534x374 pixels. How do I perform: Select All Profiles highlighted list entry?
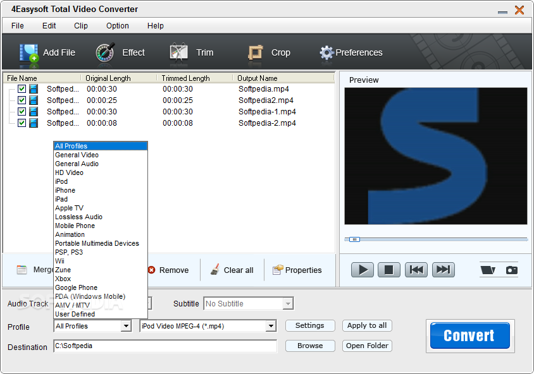pyautogui.click(x=101, y=146)
